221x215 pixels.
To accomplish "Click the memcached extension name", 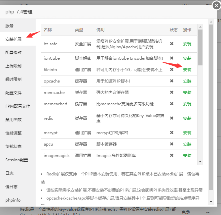I will (56, 104).
